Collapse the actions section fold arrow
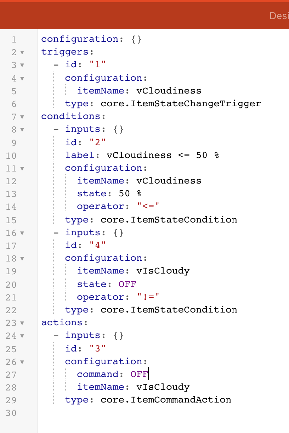The width and height of the screenshot is (289, 433). click(x=22, y=323)
